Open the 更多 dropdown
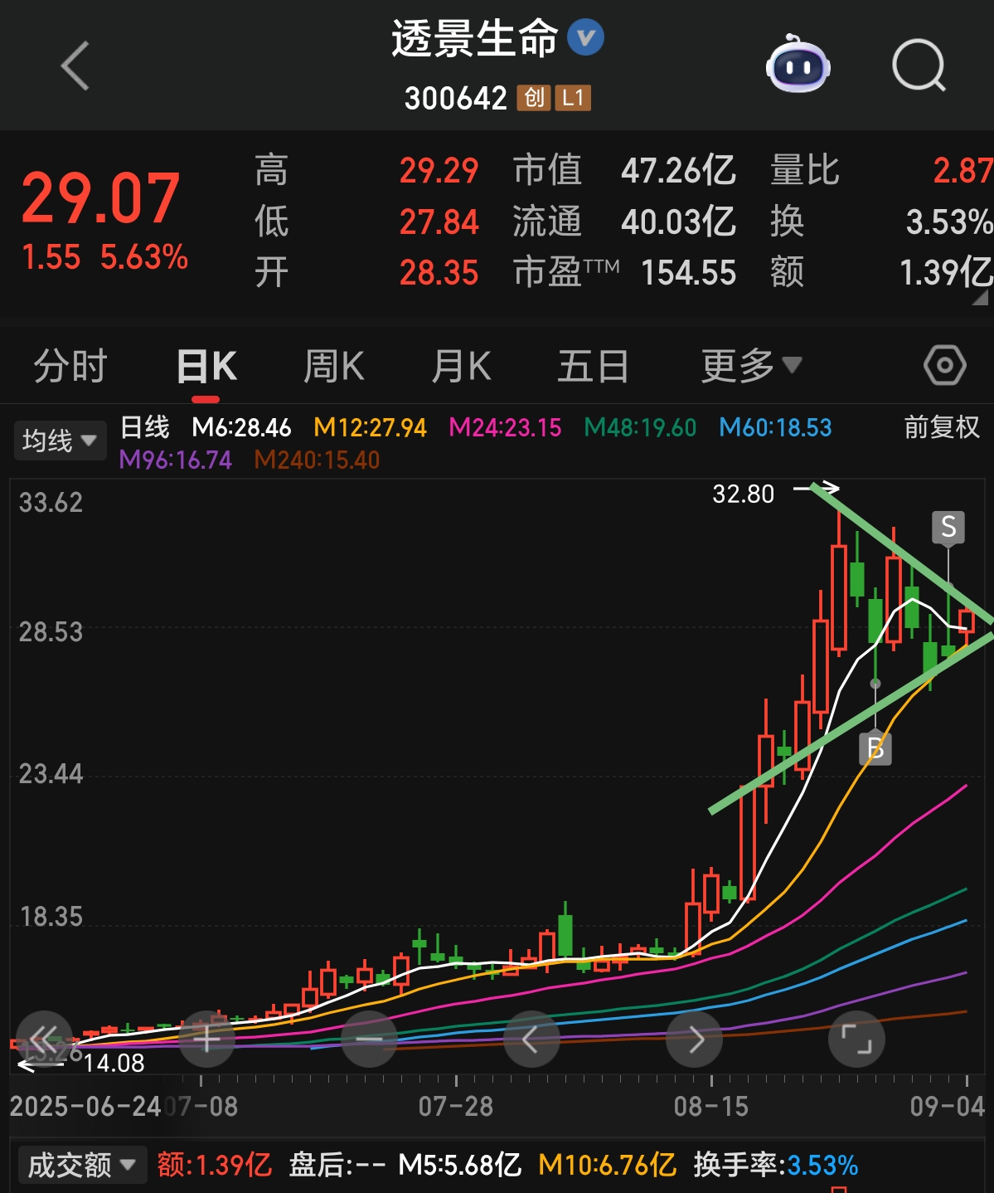This screenshot has height=1193, width=994. (x=751, y=366)
